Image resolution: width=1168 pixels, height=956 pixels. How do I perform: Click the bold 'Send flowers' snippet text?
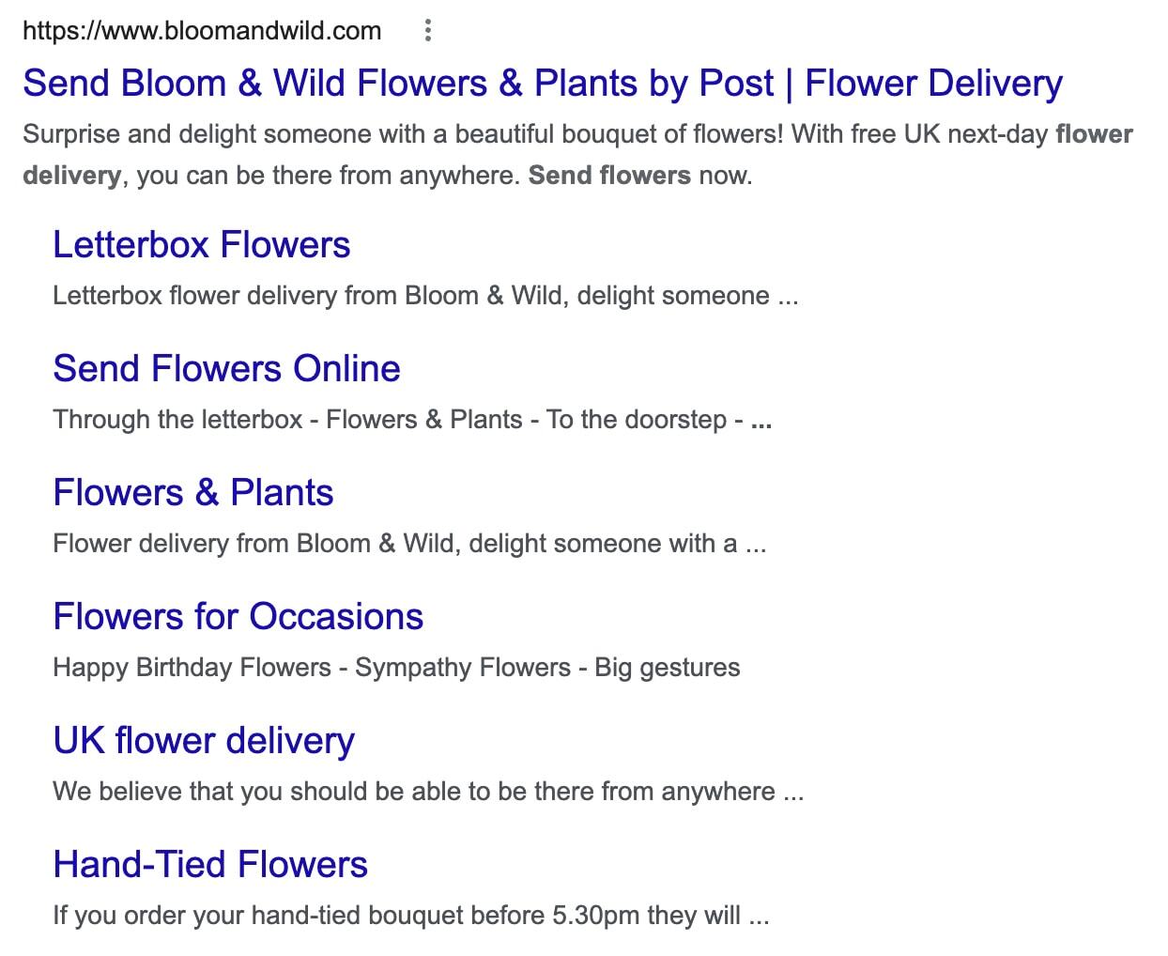(x=609, y=176)
